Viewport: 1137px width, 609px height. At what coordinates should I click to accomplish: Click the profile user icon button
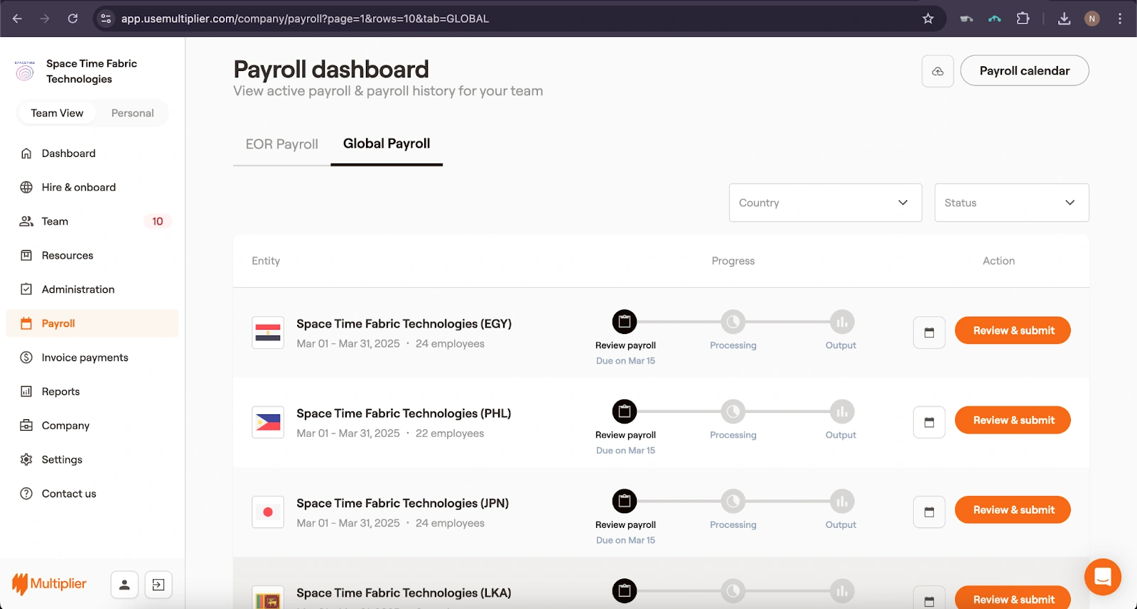tap(124, 585)
